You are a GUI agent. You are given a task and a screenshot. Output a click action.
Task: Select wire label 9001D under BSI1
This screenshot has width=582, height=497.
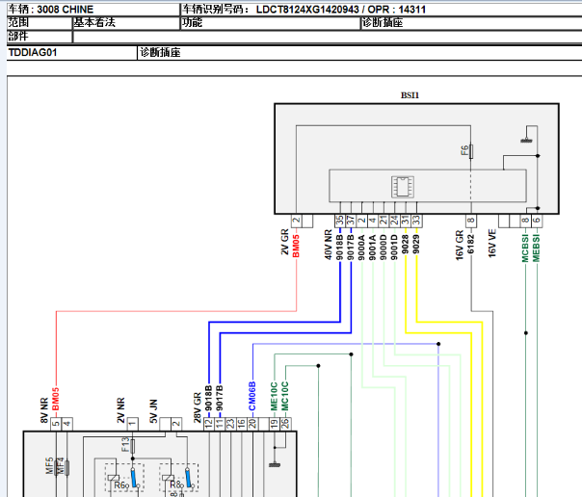pos(394,247)
